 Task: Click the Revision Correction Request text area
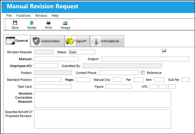click(x=103, y=99)
